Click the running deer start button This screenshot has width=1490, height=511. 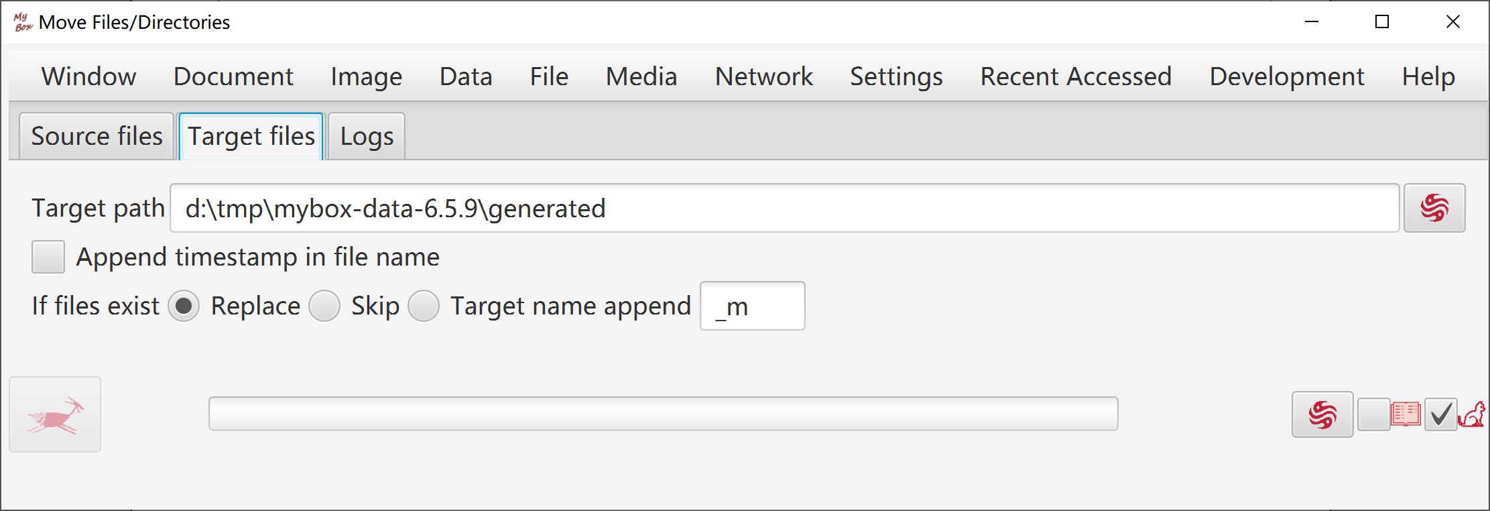coord(55,414)
